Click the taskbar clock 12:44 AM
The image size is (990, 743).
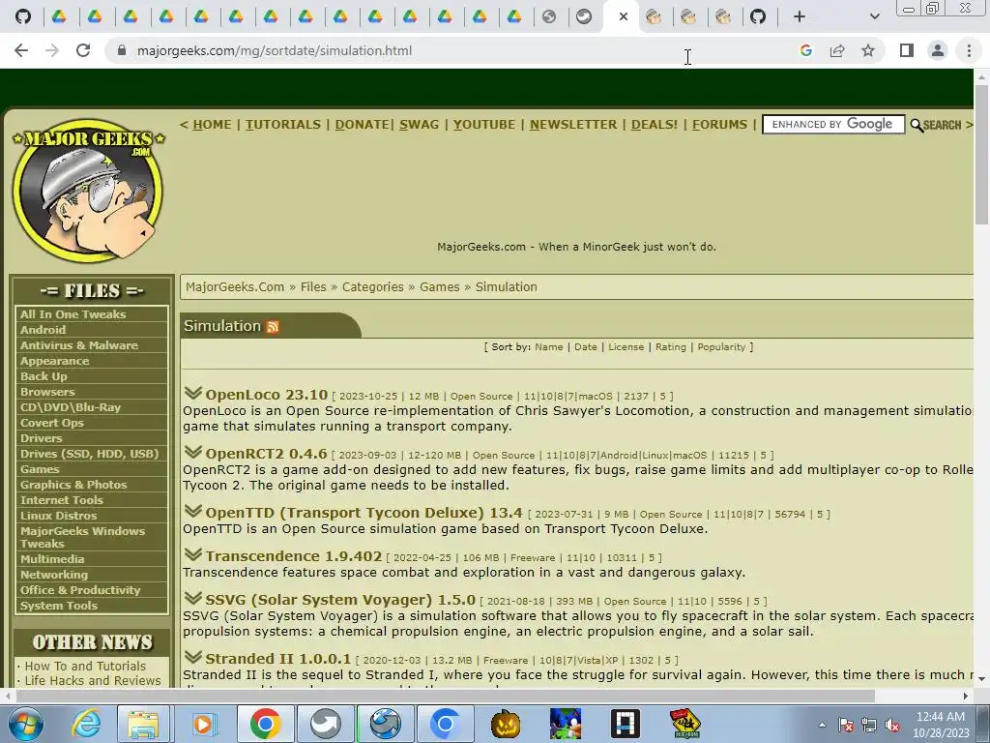point(940,717)
